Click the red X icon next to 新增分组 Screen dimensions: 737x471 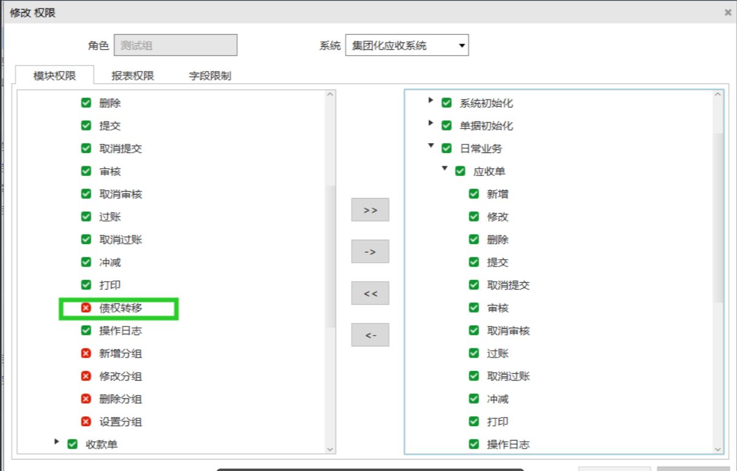(x=86, y=354)
